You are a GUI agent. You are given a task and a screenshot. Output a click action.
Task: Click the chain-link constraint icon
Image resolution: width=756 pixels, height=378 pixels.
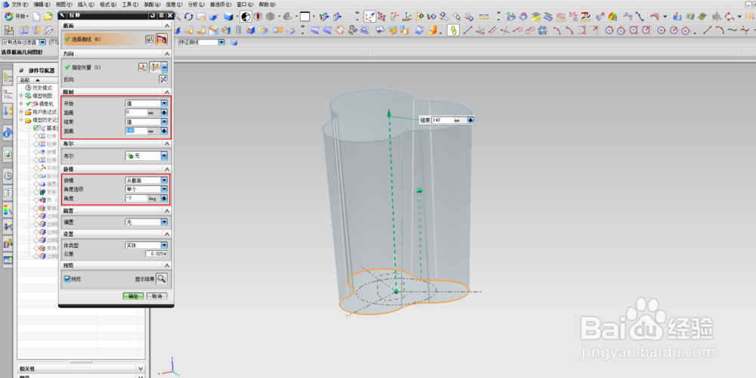click(x=452, y=30)
